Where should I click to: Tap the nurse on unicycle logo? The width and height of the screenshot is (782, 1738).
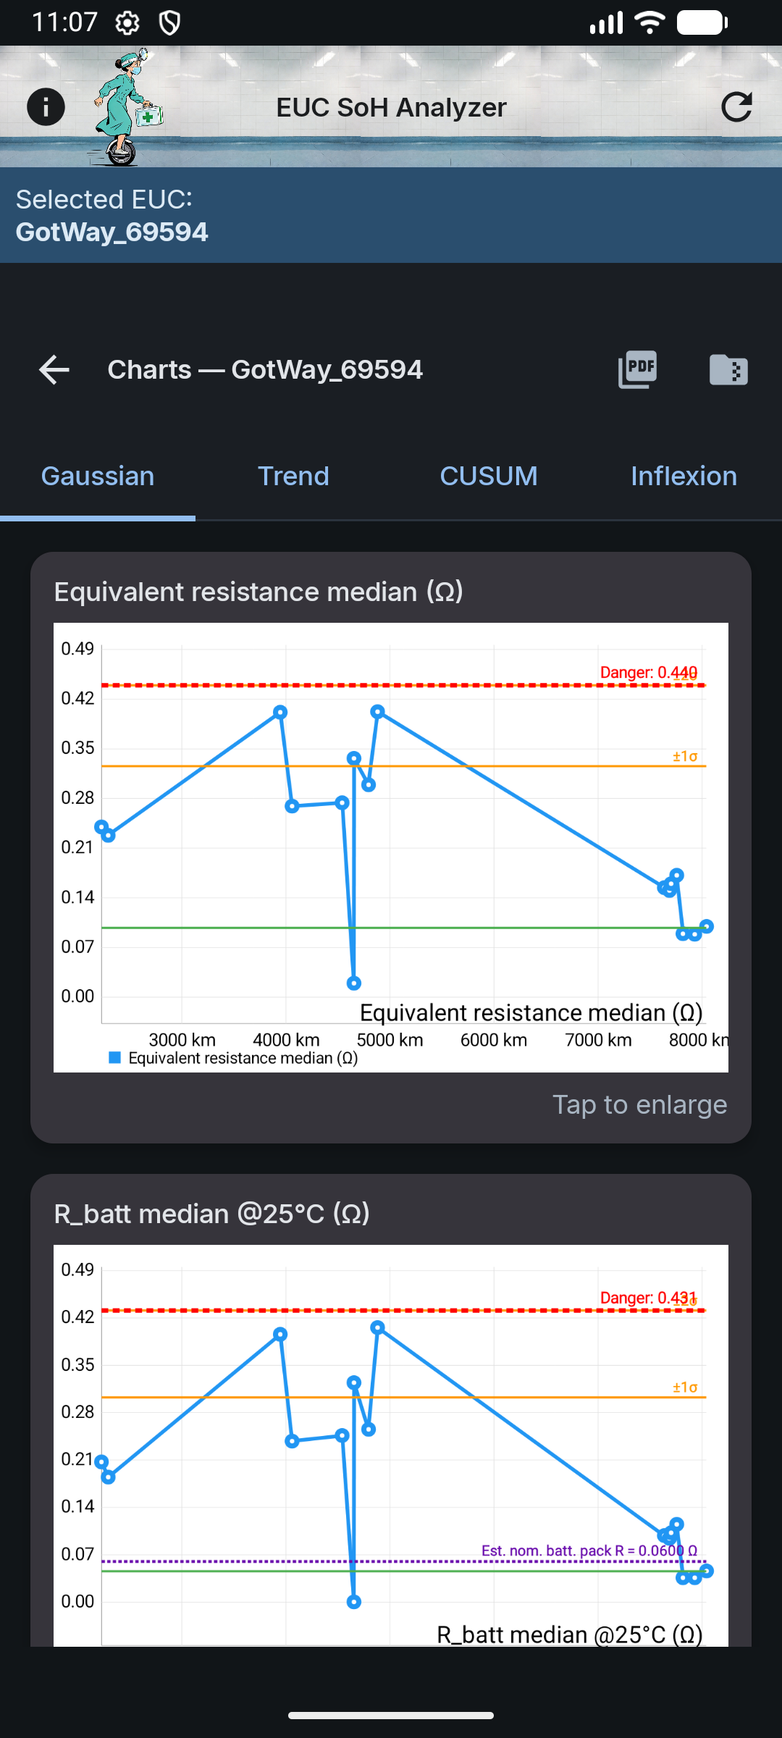point(127,107)
